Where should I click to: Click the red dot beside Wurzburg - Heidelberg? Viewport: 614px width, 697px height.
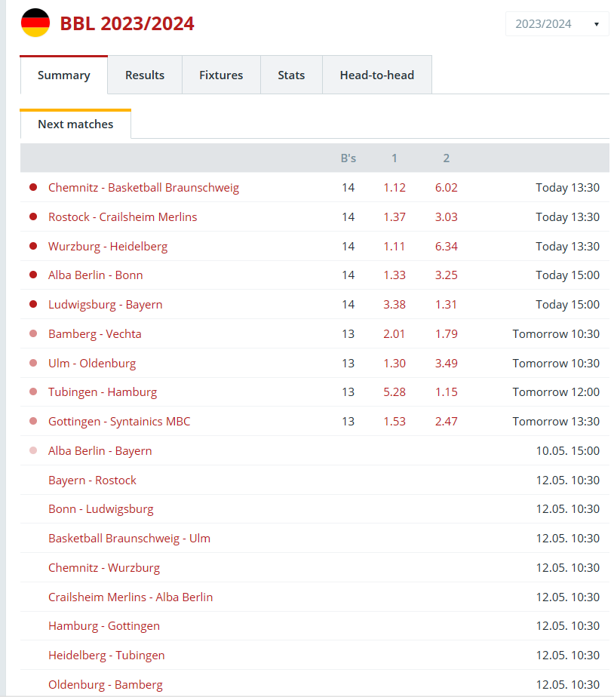click(33, 246)
